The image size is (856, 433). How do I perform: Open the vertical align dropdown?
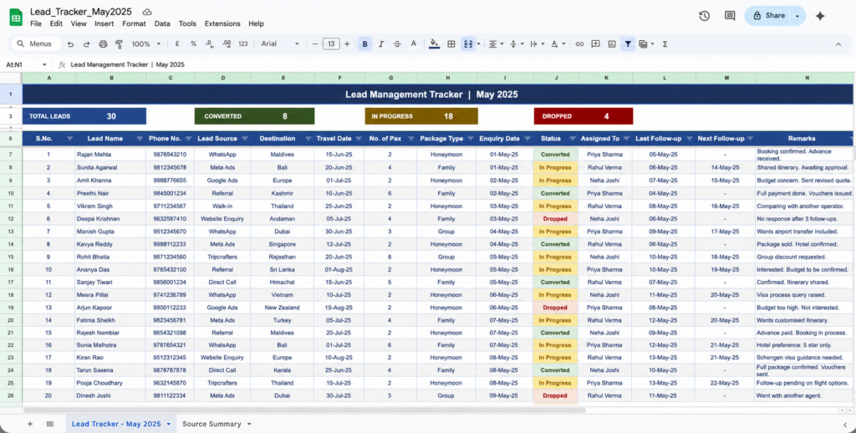[515, 44]
